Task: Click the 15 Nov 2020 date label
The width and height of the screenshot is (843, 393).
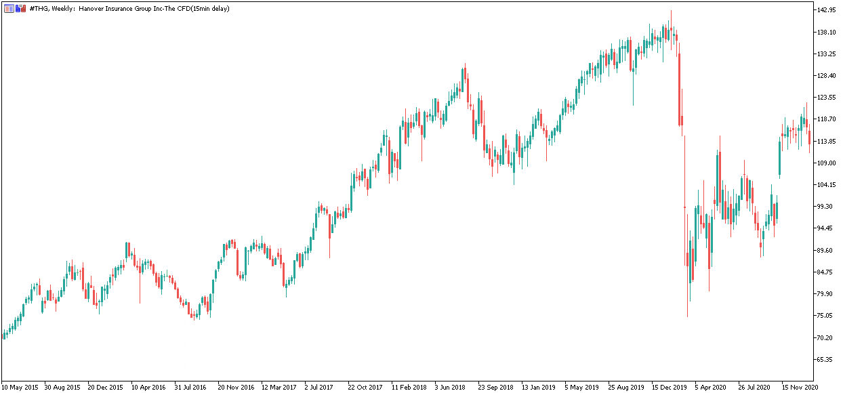Action: tap(800, 388)
